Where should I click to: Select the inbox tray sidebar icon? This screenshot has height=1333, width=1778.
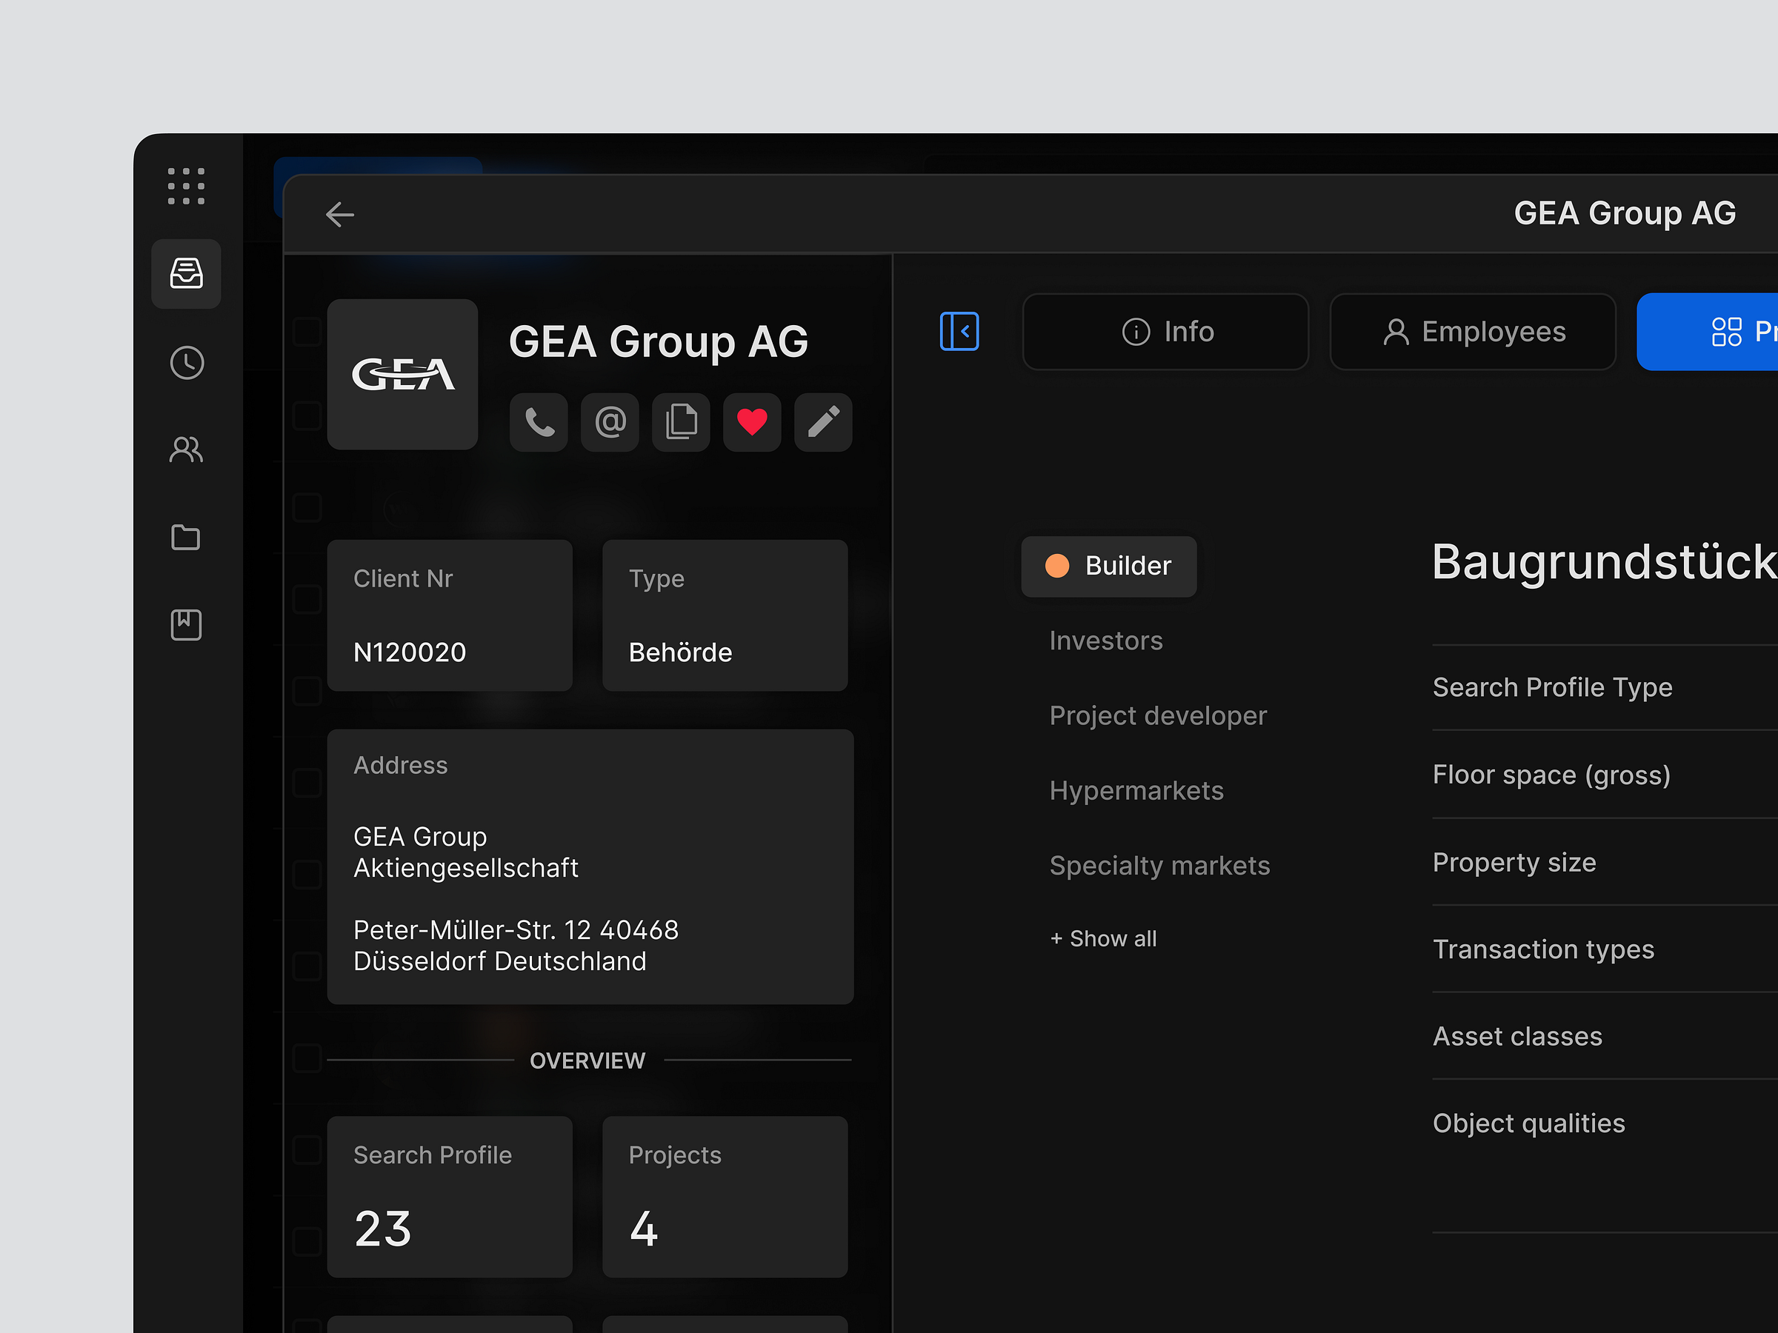(186, 273)
